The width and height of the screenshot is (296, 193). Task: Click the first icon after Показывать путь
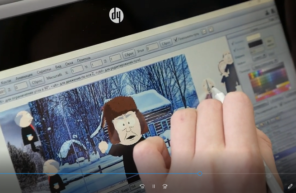[x=204, y=32]
